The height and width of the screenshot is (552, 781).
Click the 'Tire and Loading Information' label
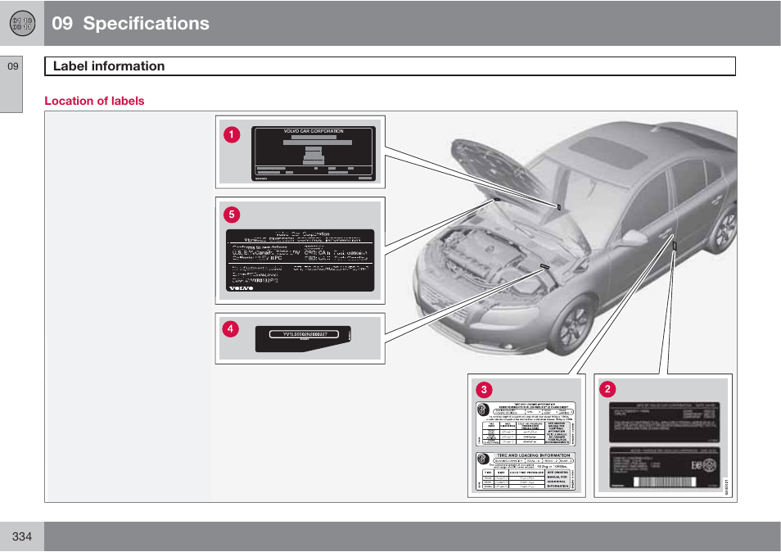point(526,472)
